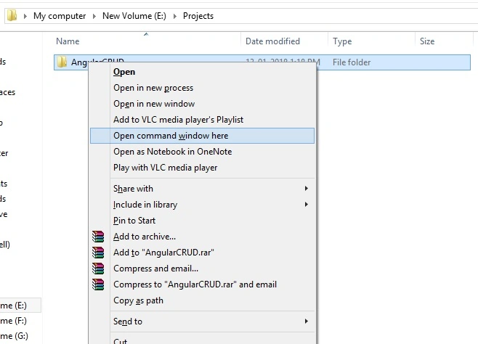Select the (F:) drive in navigation pane

tap(14, 321)
